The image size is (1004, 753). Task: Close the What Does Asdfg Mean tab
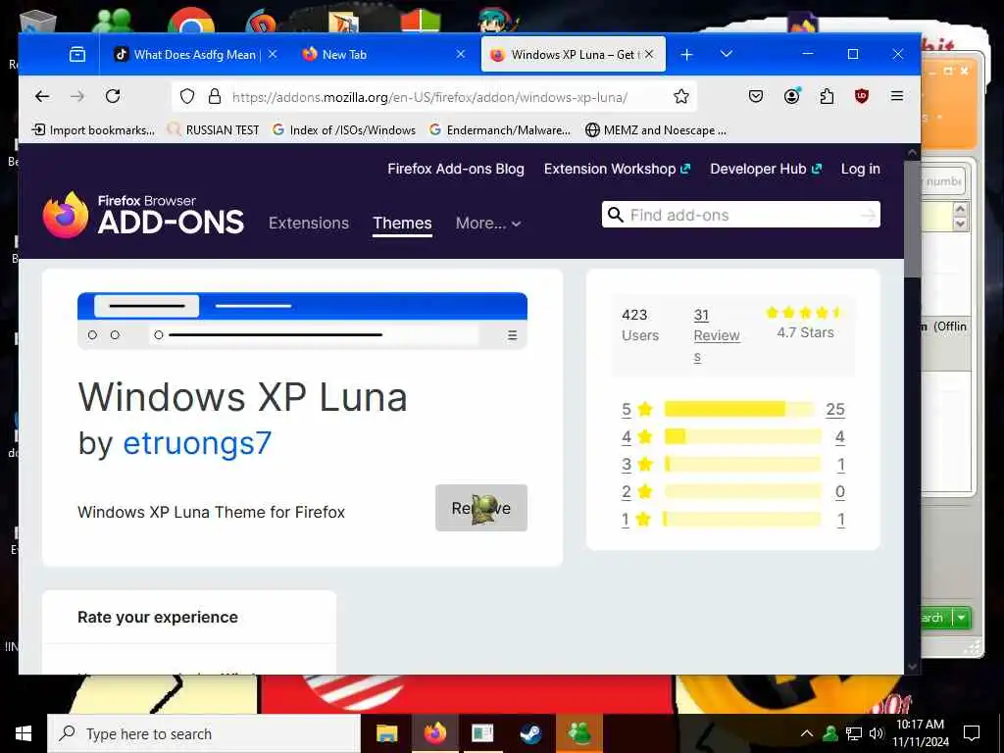coord(273,55)
